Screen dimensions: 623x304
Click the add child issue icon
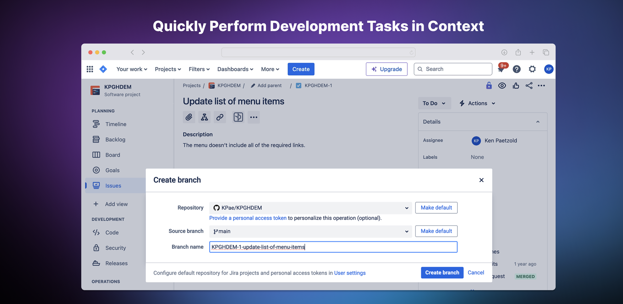coord(205,117)
